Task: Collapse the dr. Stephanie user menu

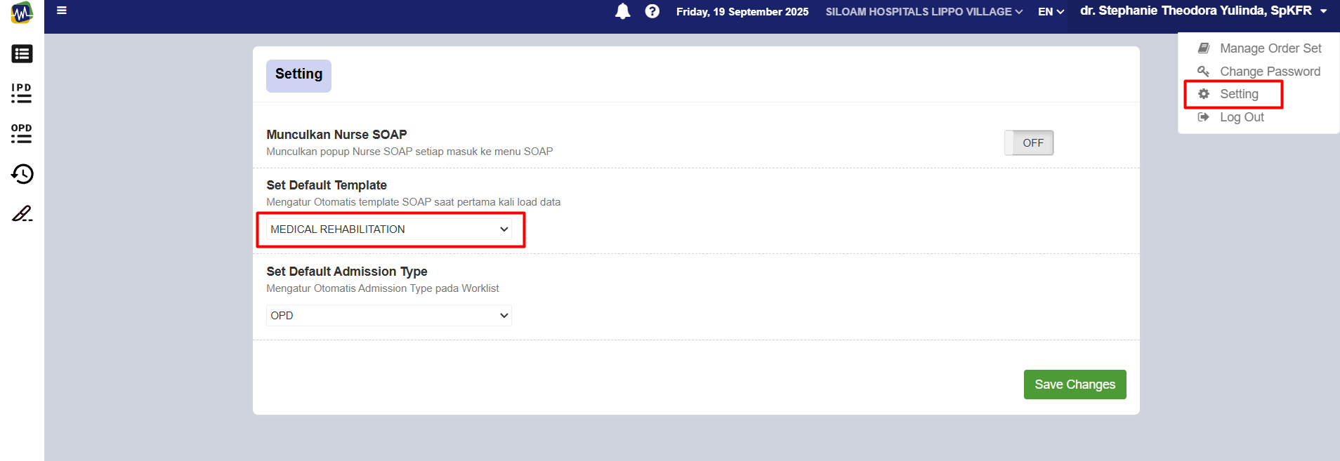Action: pyautogui.click(x=1203, y=11)
